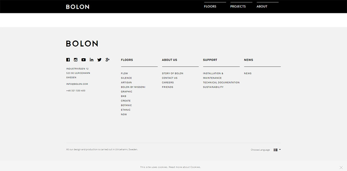Screen dimensions: 347x171
Task: Click the Careers link in footer
Action: click(x=168, y=83)
